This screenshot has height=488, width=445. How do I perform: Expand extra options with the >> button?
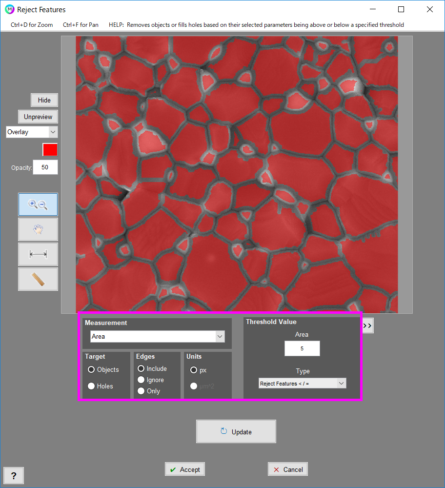(367, 325)
